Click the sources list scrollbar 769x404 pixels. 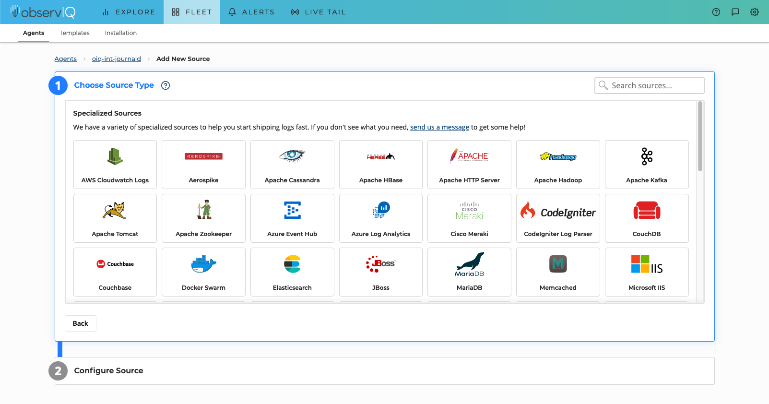700,136
